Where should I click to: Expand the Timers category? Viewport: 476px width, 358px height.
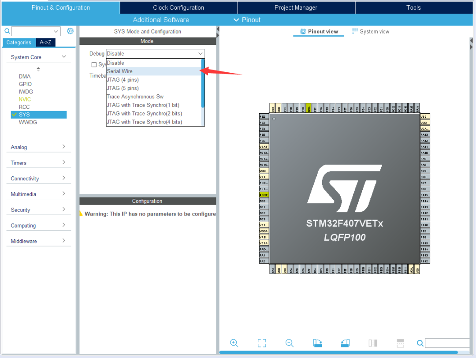click(x=38, y=163)
